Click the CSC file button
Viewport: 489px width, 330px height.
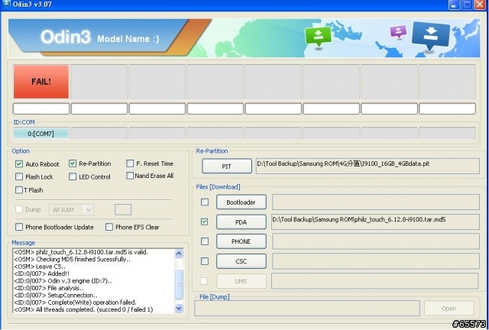click(x=241, y=261)
